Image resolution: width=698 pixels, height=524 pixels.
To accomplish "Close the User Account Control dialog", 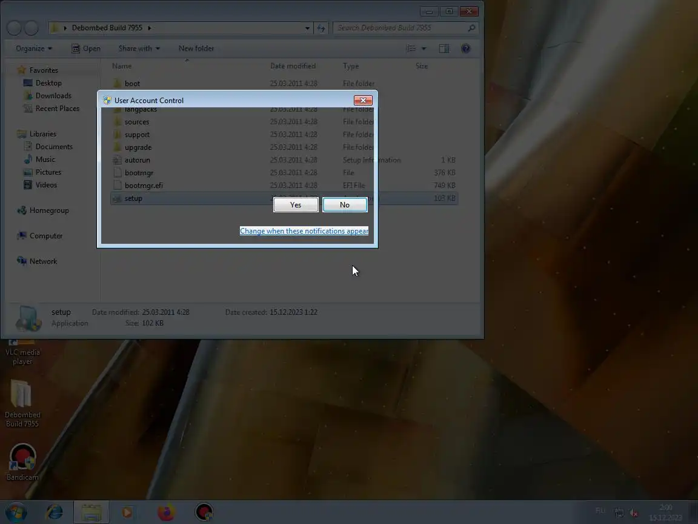I will [363, 100].
